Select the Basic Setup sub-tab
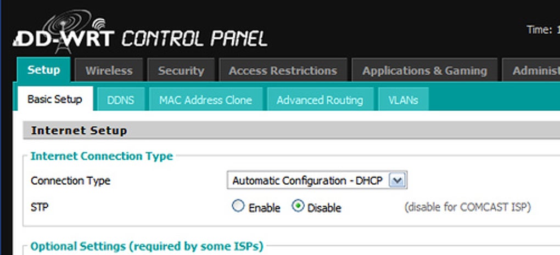 pos(55,99)
